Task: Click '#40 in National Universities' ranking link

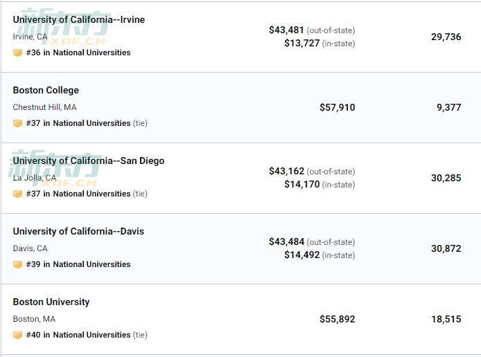Action: click(78, 335)
